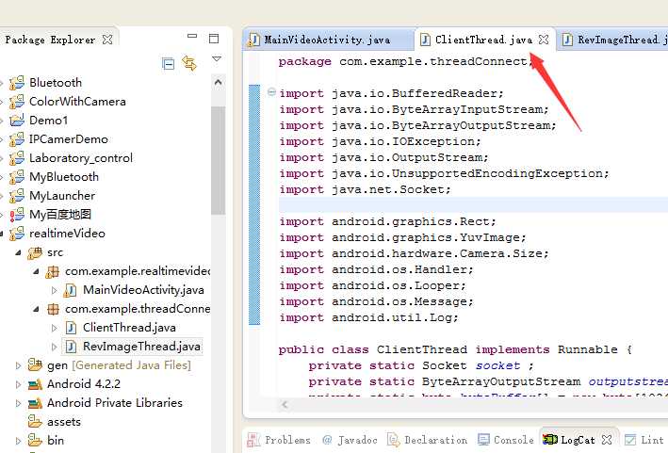The image size is (668, 453).
Task: Click Package Explorer scrollbar up arrow
Action: click(219, 82)
